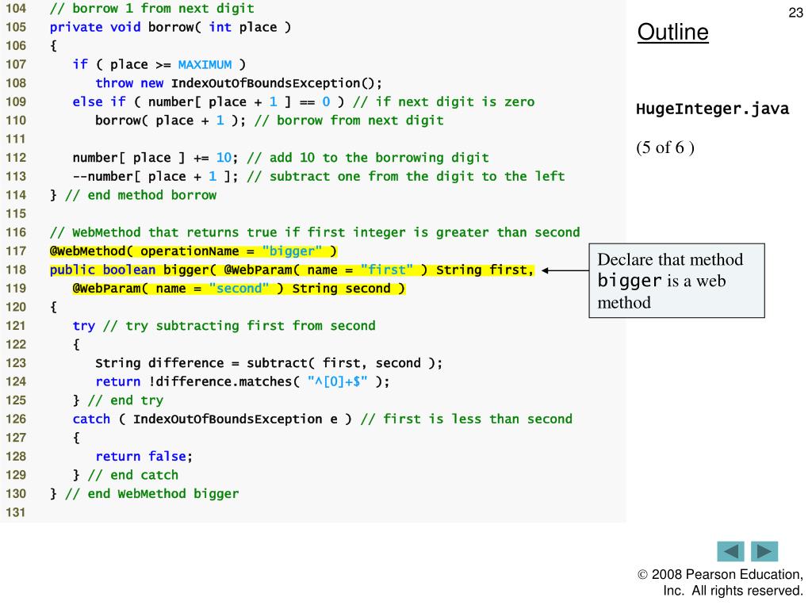Click the '} // end catch' line

125,475
